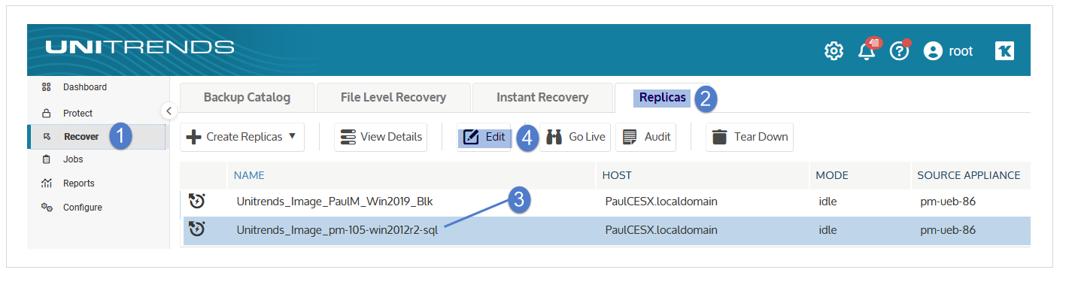Collapse the sidebar with the chevron

point(169,111)
